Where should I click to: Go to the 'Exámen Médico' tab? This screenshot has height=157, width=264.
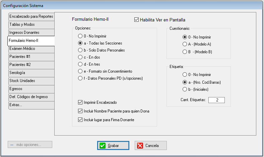tap(31, 49)
